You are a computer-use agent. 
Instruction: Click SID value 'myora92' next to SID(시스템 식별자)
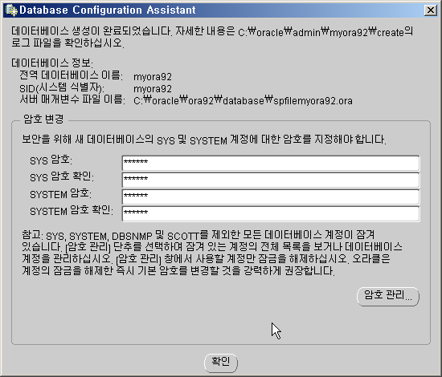(153, 89)
